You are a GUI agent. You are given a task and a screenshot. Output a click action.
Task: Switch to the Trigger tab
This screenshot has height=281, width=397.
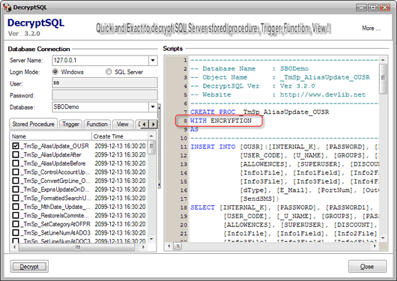[70, 124]
